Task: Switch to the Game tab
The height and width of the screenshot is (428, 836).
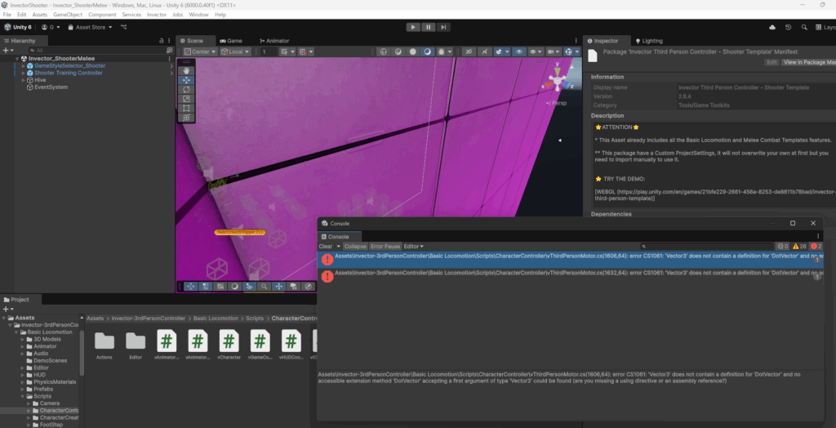Action: pyautogui.click(x=231, y=41)
